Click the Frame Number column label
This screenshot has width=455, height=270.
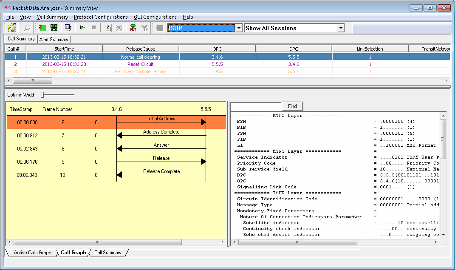coord(57,109)
